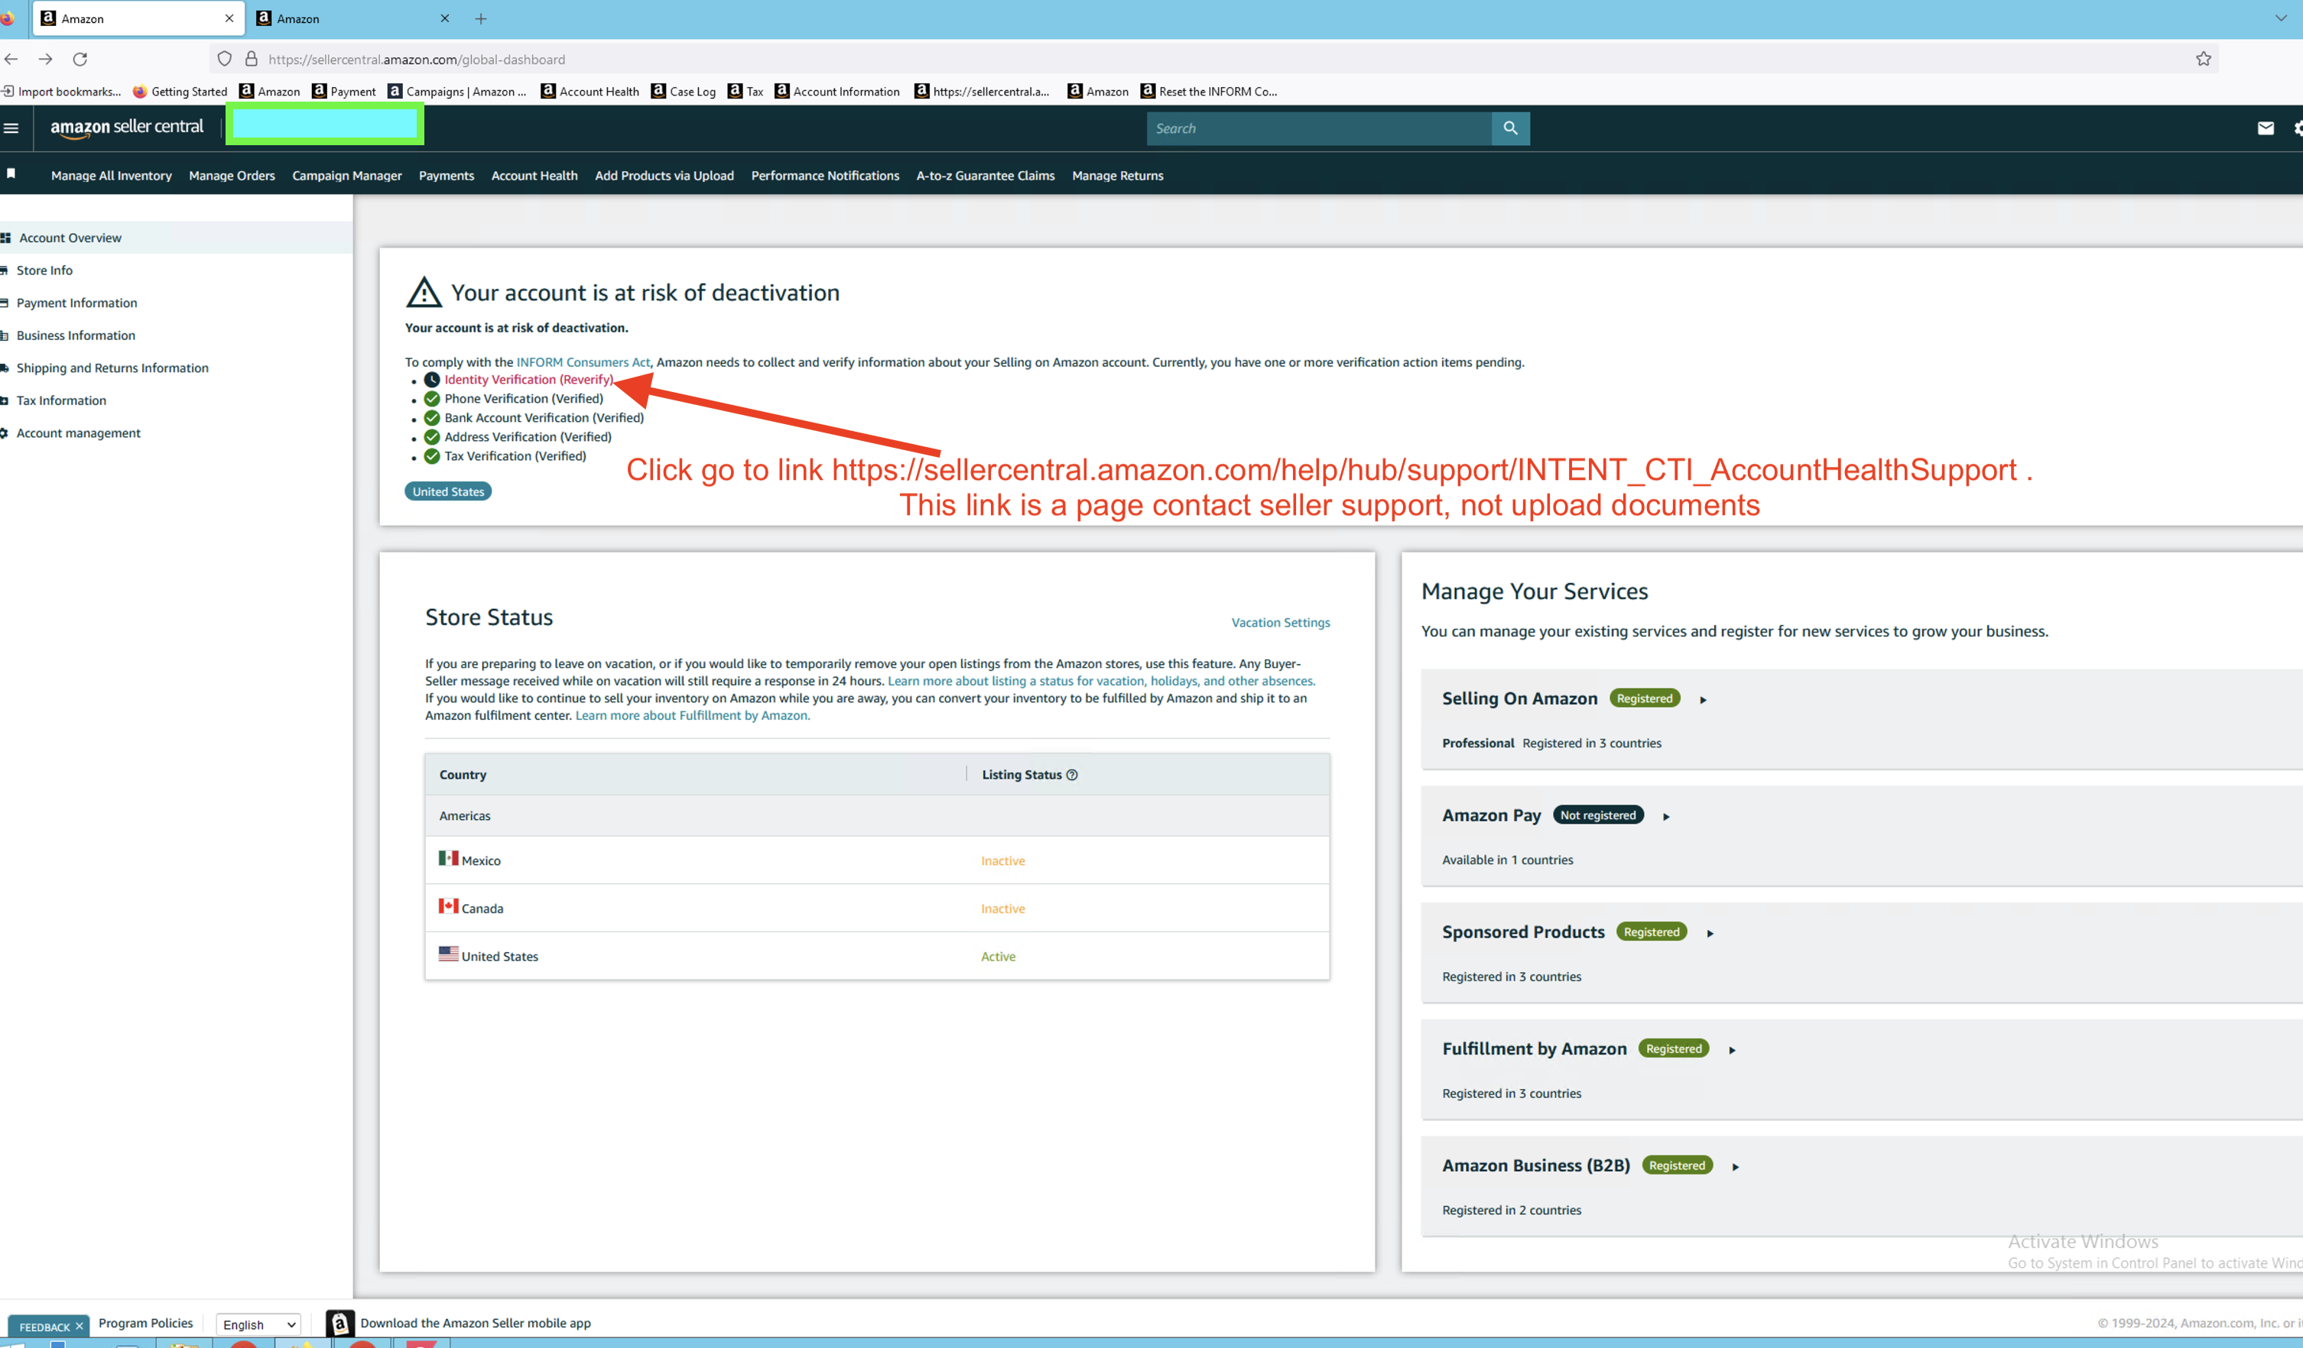Image resolution: width=2303 pixels, height=1348 pixels.
Task: Click in the Seller Central search field
Action: 1319,128
